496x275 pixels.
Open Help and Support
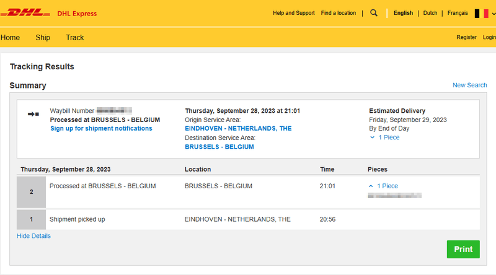click(x=294, y=13)
